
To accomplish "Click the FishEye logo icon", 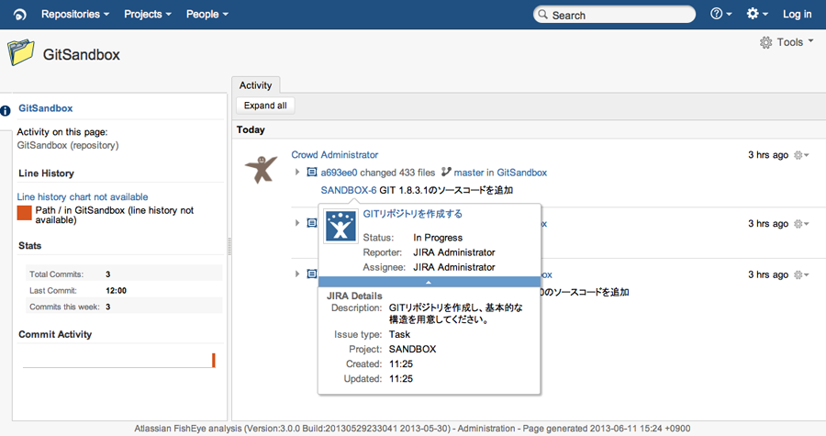I will click(19, 14).
